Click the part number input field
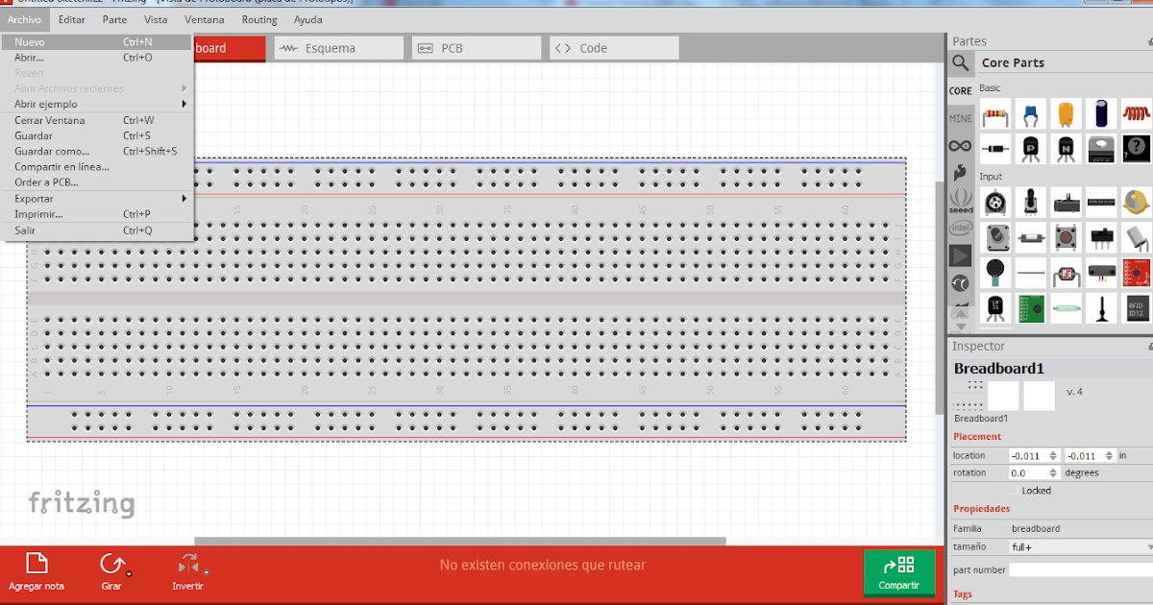Viewport: 1153px width, 605px height. tap(1081, 569)
